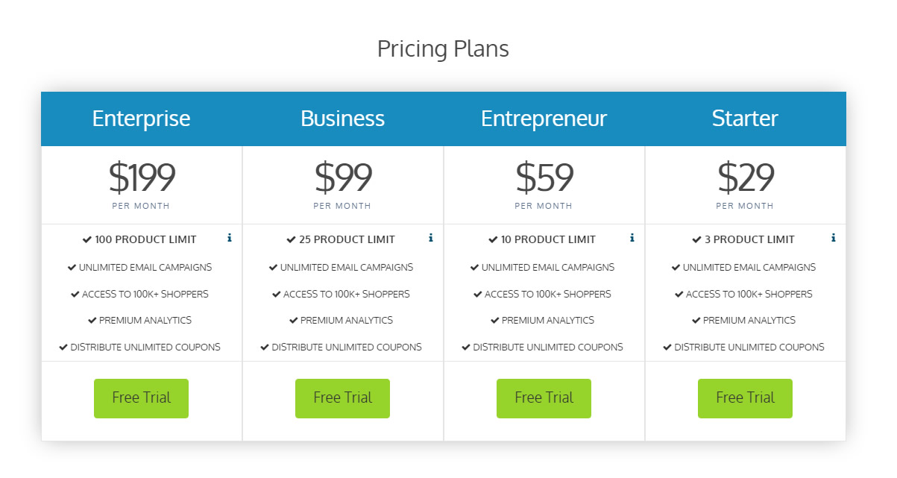Click the $29 per month price

746,185
